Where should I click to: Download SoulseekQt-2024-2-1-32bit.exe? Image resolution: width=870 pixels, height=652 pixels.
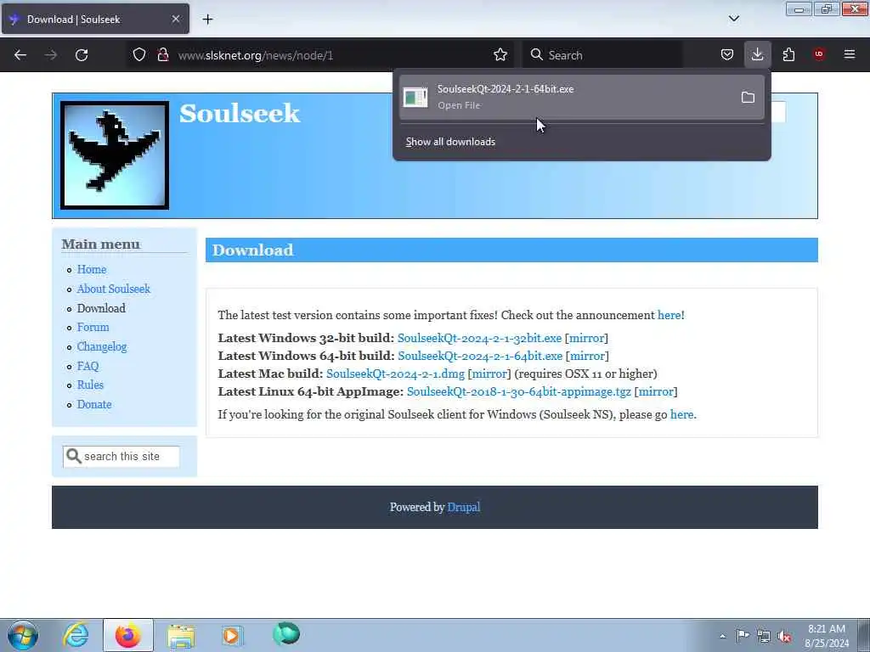click(479, 338)
